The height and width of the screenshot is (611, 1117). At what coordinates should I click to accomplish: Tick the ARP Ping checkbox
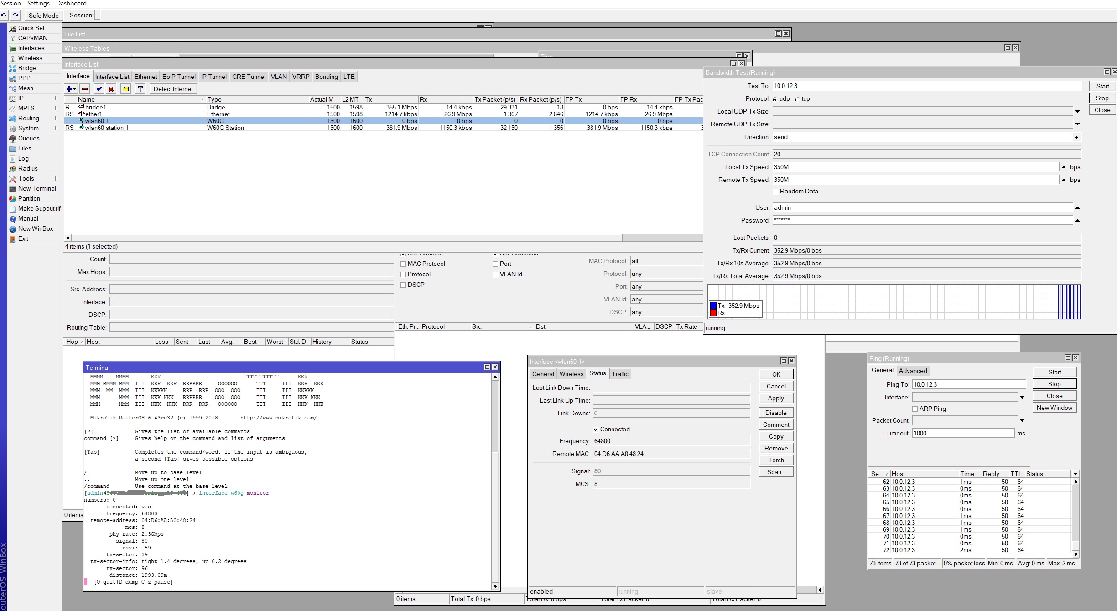915,409
